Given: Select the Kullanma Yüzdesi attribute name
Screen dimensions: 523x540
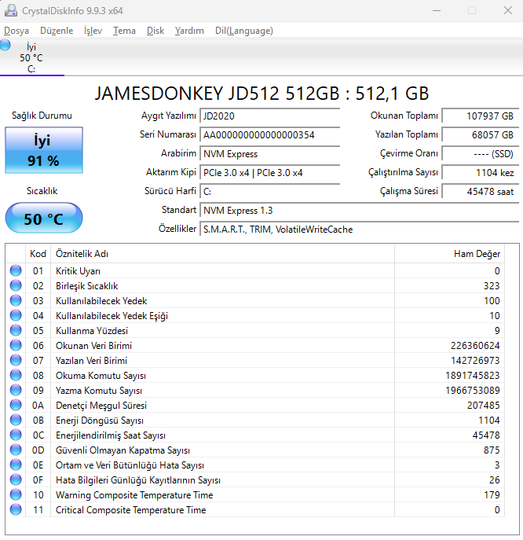Looking at the screenshot, I should coord(92,331).
